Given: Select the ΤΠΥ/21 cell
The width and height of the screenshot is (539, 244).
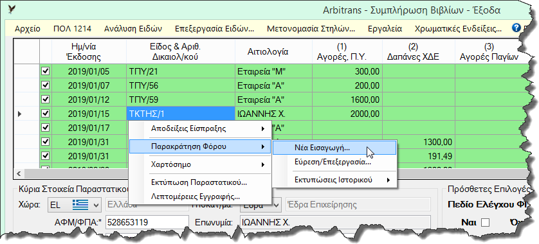Looking at the screenshot, I should click(181, 71).
